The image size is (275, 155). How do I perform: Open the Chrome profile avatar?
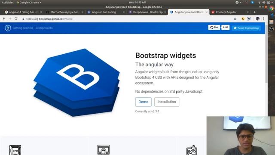[257, 19]
